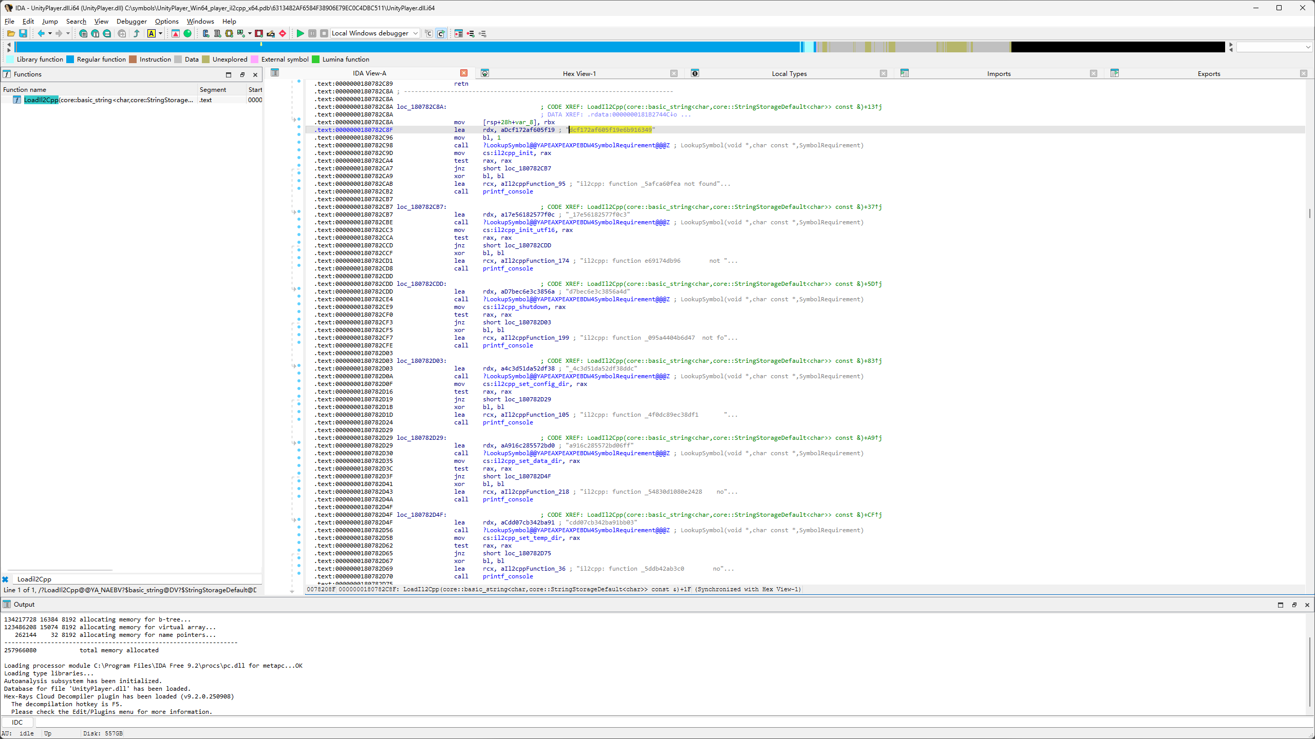Screen dimensions: 1315x739
Task: Click the Save database icon
Action: [x=23, y=33]
